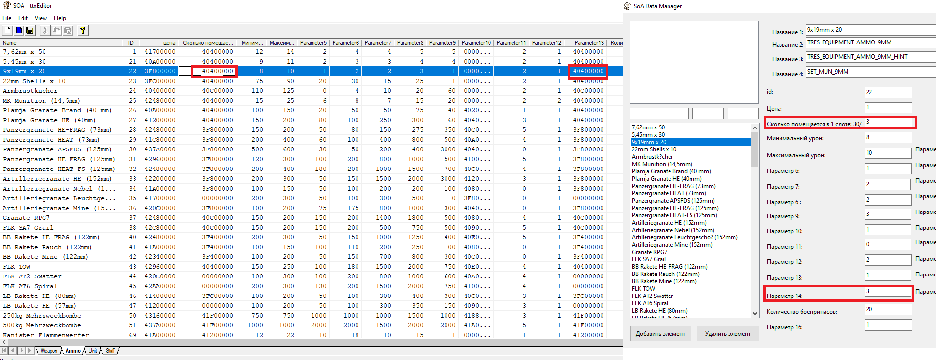The width and height of the screenshot is (936, 360).
Task: Sort by the Name column header
Action: pos(61,43)
